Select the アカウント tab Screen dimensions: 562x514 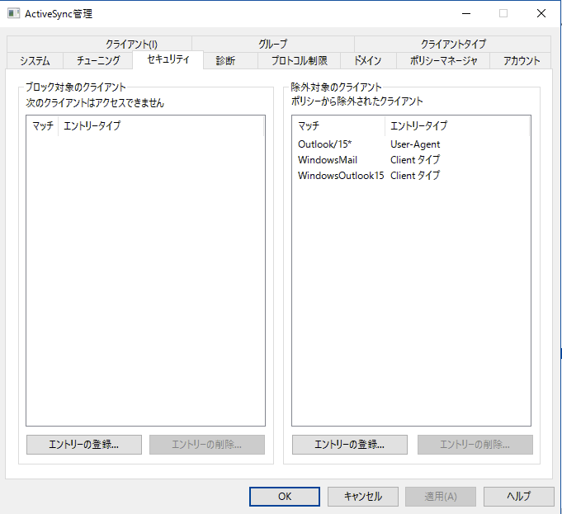tap(521, 60)
